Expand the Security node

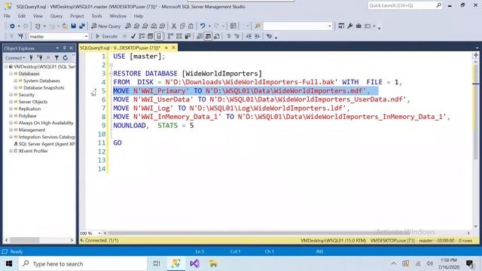pyautogui.click(x=11, y=95)
